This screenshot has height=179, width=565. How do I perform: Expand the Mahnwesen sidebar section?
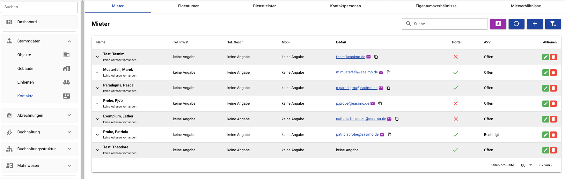point(69,166)
